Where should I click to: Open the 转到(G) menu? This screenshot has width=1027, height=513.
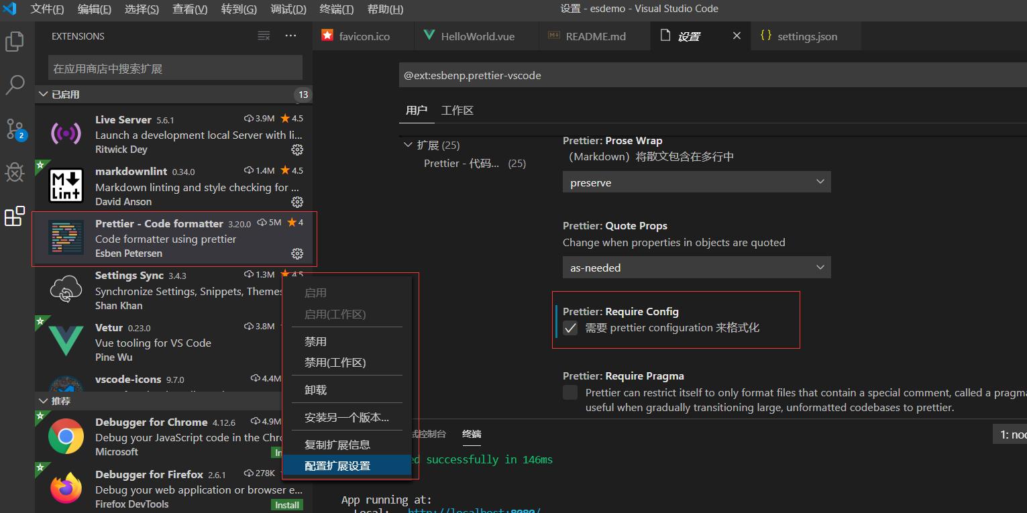[239, 9]
